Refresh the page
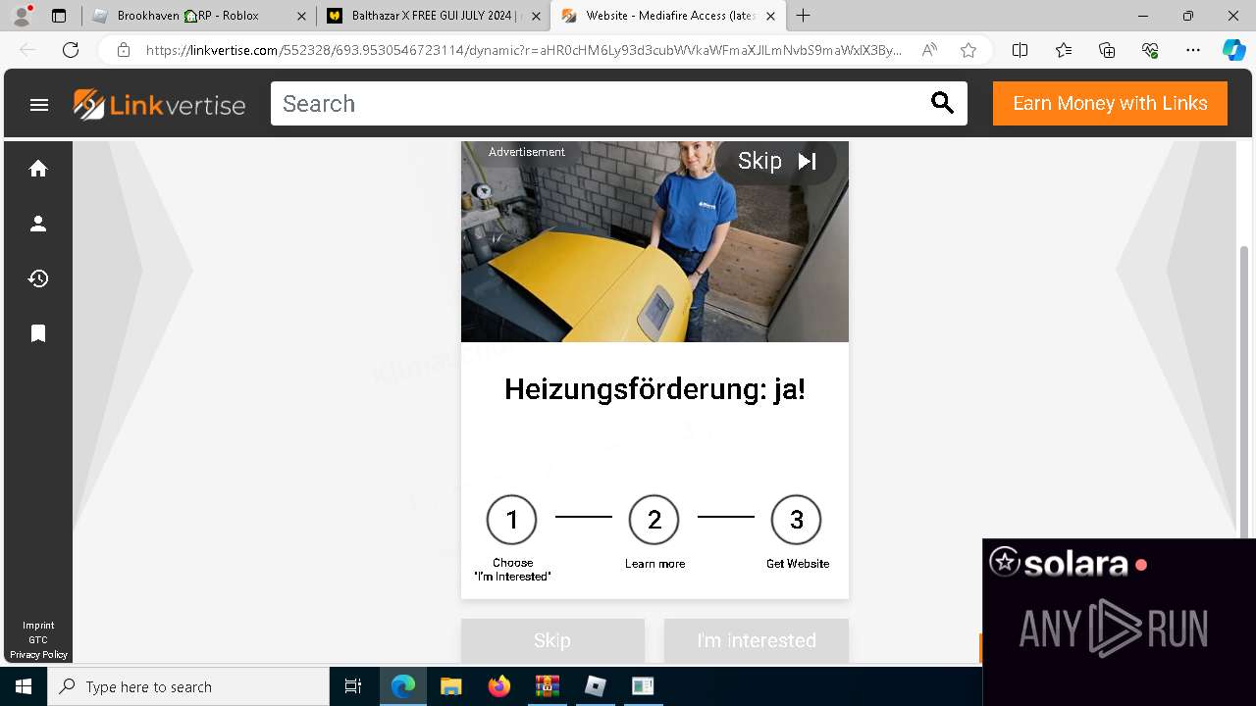The height and width of the screenshot is (706, 1256). pos(71,50)
